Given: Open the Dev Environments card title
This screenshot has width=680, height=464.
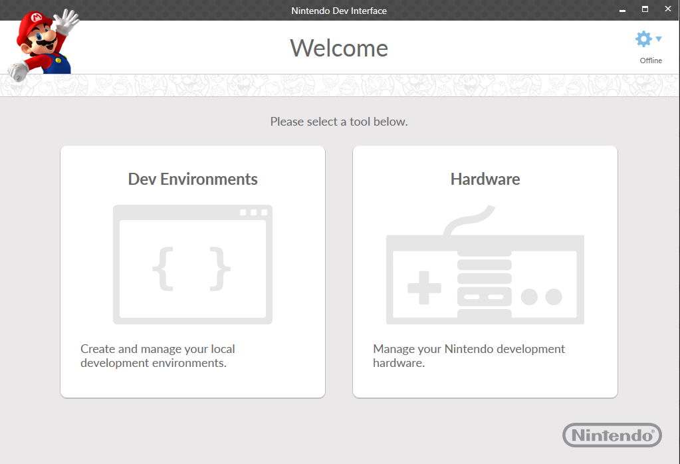Looking at the screenshot, I should (x=193, y=179).
